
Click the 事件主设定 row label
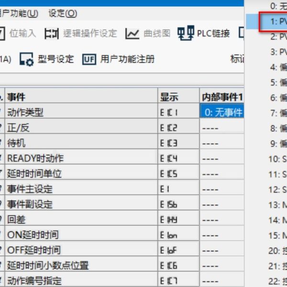(x=30, y=189)
